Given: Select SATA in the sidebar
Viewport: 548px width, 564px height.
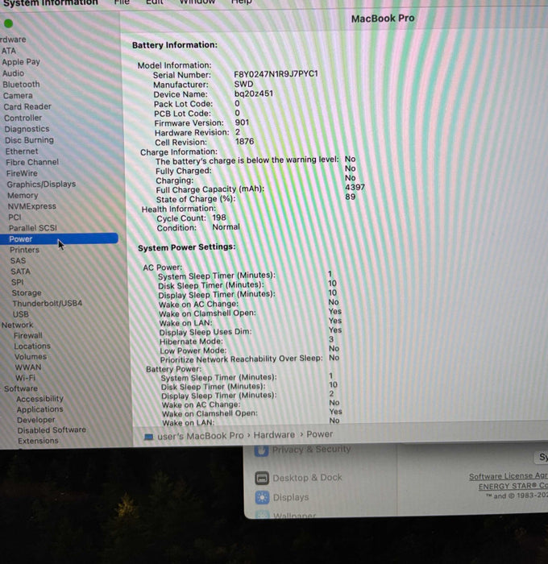Looking at the screenshot, I should coord(20,272).
